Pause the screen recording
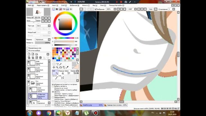This screenshot has width=206, height=116. tap(117, 2)
